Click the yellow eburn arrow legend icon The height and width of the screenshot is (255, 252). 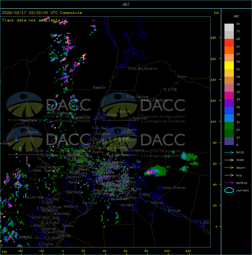(x=229, y=168)
